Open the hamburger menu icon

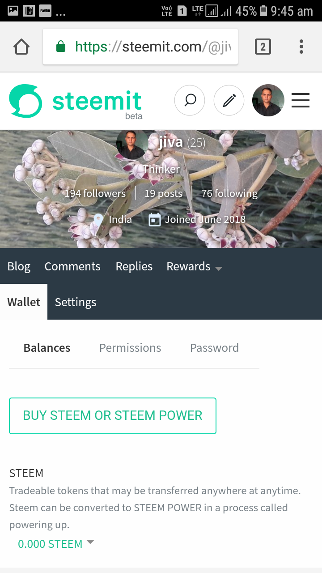click(x=301, y=100)
